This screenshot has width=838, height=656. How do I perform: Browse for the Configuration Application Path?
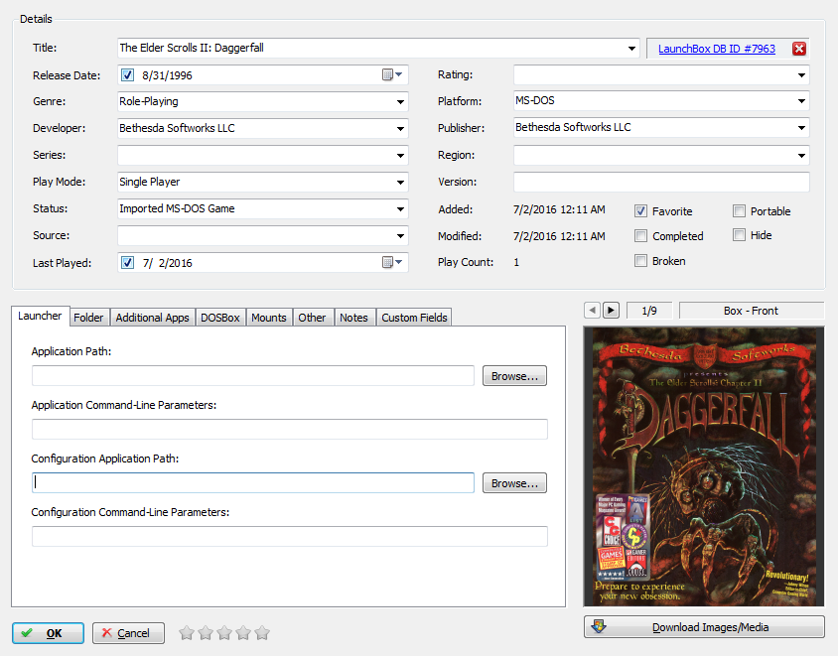[514, 483]
